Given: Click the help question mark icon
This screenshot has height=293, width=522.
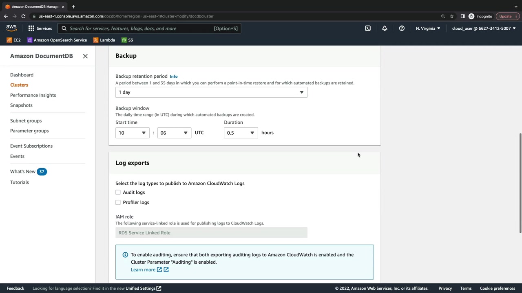Looking at the screenshot, I should click(402, 28).
